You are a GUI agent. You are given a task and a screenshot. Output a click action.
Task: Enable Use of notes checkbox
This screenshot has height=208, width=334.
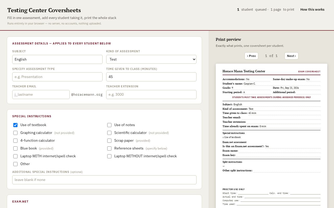[x=109, y=125]
